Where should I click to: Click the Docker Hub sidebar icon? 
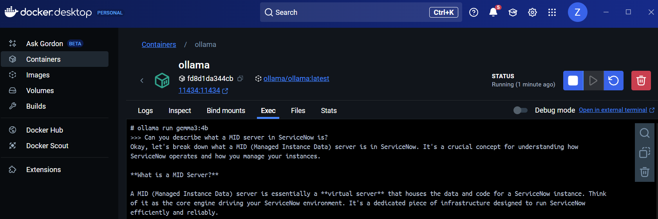point(13,130)
